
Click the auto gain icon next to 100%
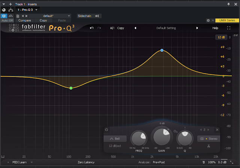click(204, 162)
